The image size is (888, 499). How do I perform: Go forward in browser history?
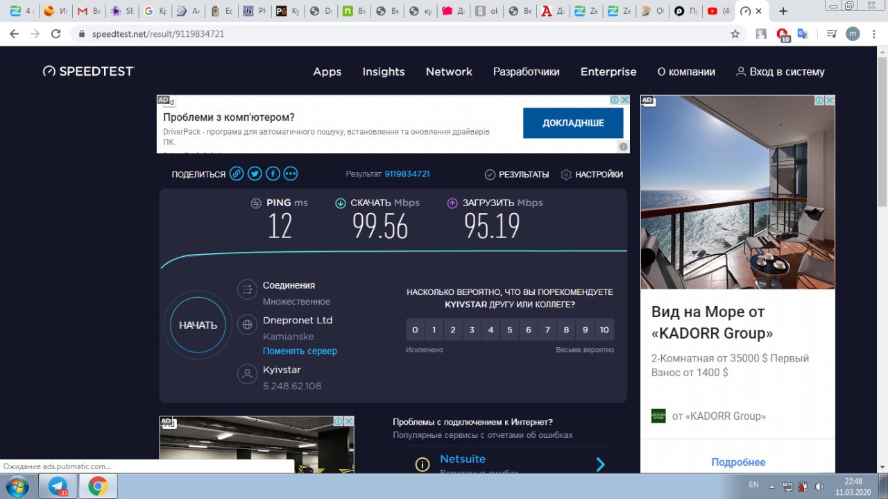35,33
